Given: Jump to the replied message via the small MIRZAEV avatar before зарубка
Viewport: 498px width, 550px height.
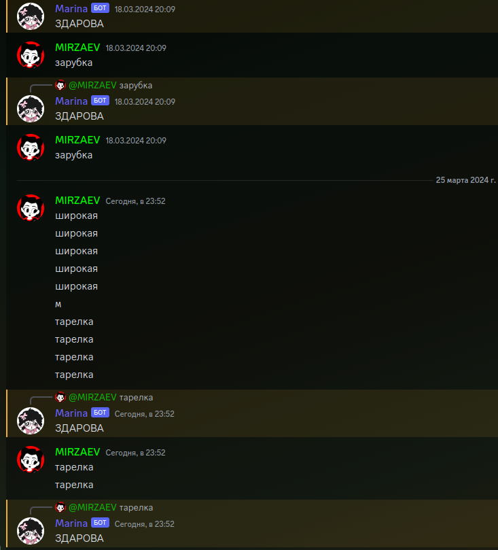Looking at the screenshot, I should (x=60, y=85).
